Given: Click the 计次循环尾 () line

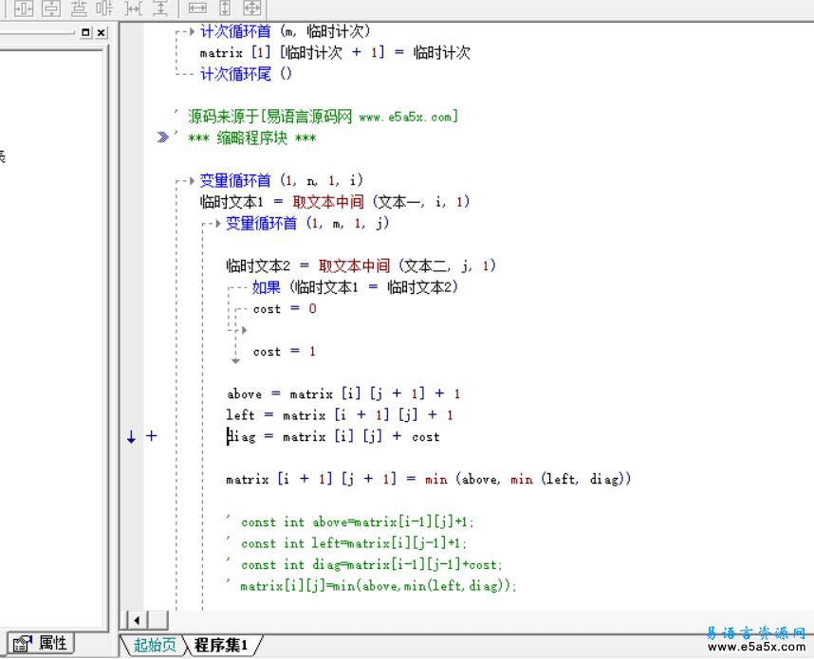Looking at the screenshot, I should pyautogui.click(x=246, y=74).
